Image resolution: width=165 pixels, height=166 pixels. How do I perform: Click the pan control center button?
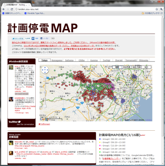(x=45, y=70)
